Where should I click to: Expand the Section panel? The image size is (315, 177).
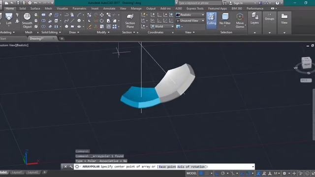coord(128,32)
